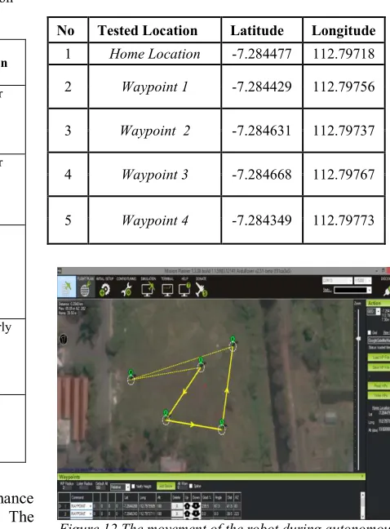Close the Waypoints panel with X
Viewport: 390px width, 529px height.
[x=362, y=477]
